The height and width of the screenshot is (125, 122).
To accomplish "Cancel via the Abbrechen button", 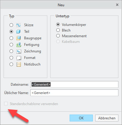I will coord(107,118).
